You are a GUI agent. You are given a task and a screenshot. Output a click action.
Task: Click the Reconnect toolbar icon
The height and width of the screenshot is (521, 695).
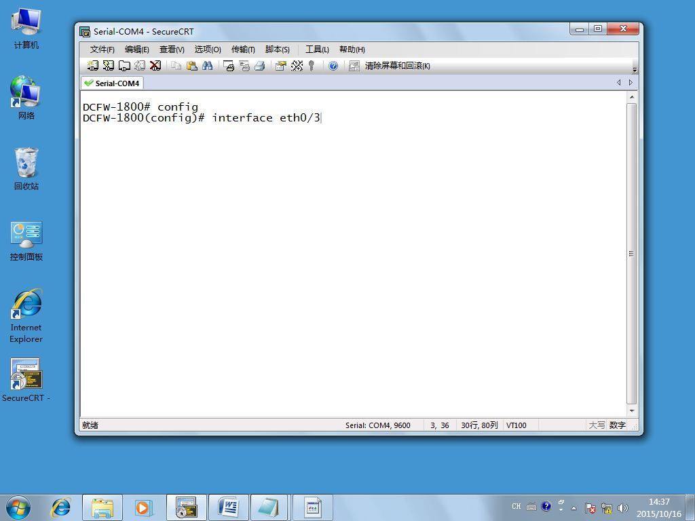[x=140, y=66]
